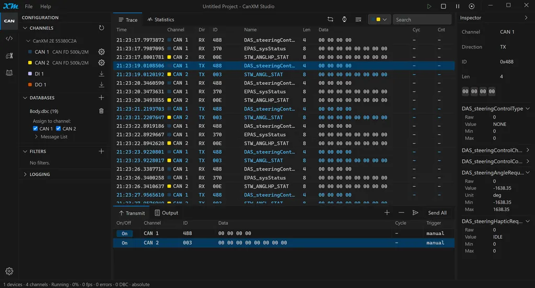Toggle trace loop/overwrite mode icon

tap(330, 19)
